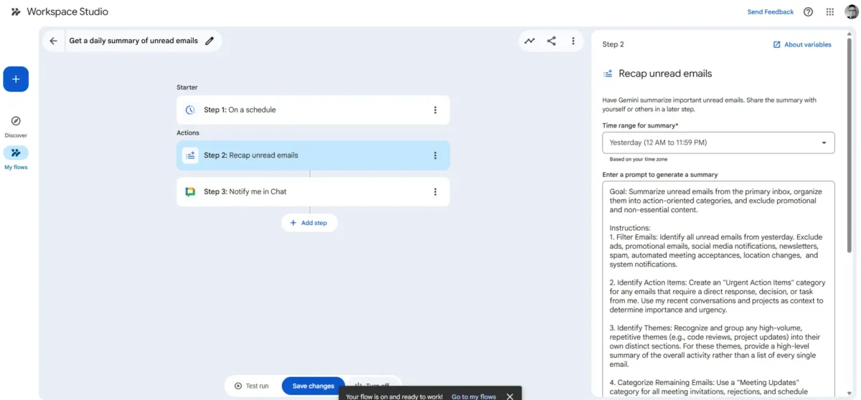
Task: Click the Actions section label
Action: click(x=188, y=133)
